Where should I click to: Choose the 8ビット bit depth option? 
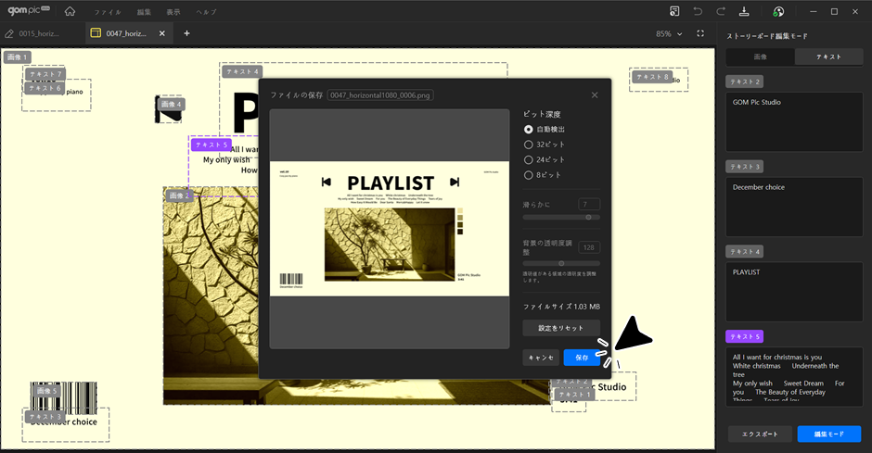click(x=529, y=175)
